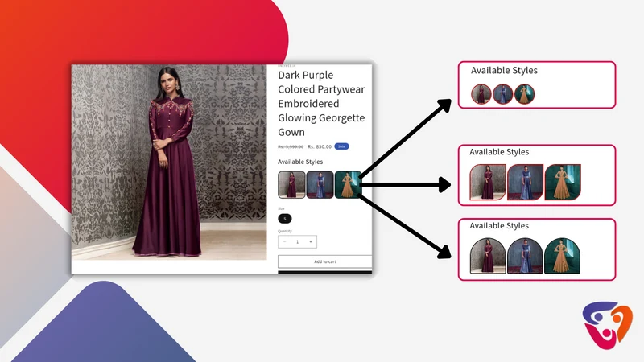Choose size S option
This screenshot has width=644, height=362.
(285, 219)
